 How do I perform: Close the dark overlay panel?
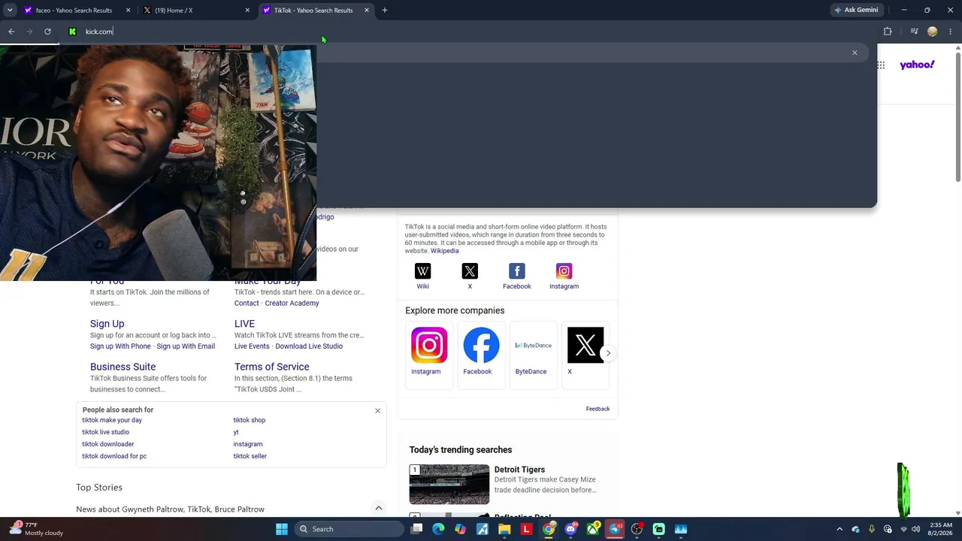coord(855,53)
